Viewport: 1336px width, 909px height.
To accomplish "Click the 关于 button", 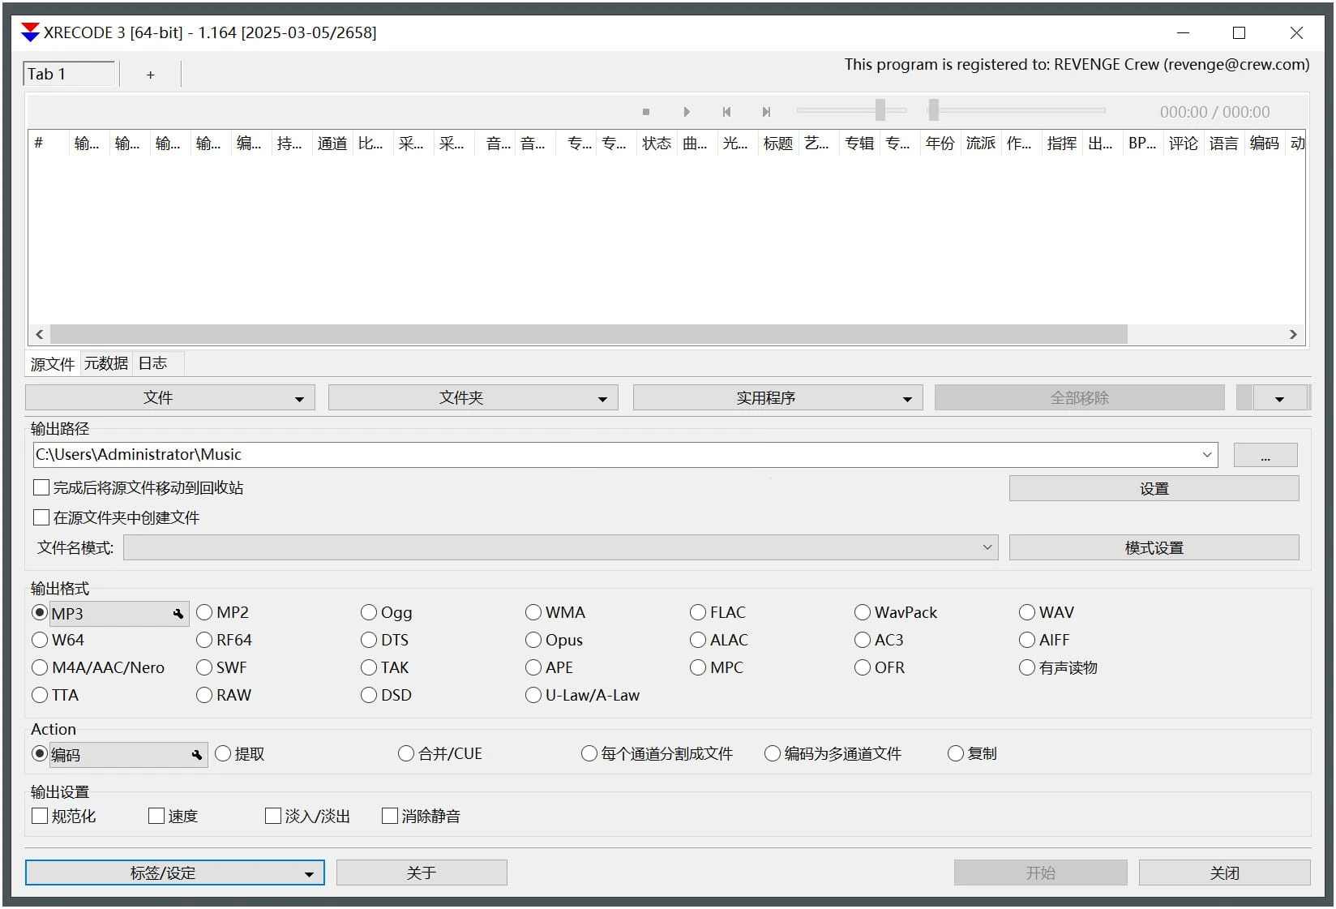I will (x=421, y=873).
